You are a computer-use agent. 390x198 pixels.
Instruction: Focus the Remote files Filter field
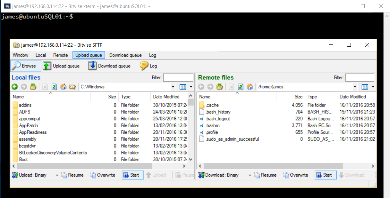click(x=360, y=77)
